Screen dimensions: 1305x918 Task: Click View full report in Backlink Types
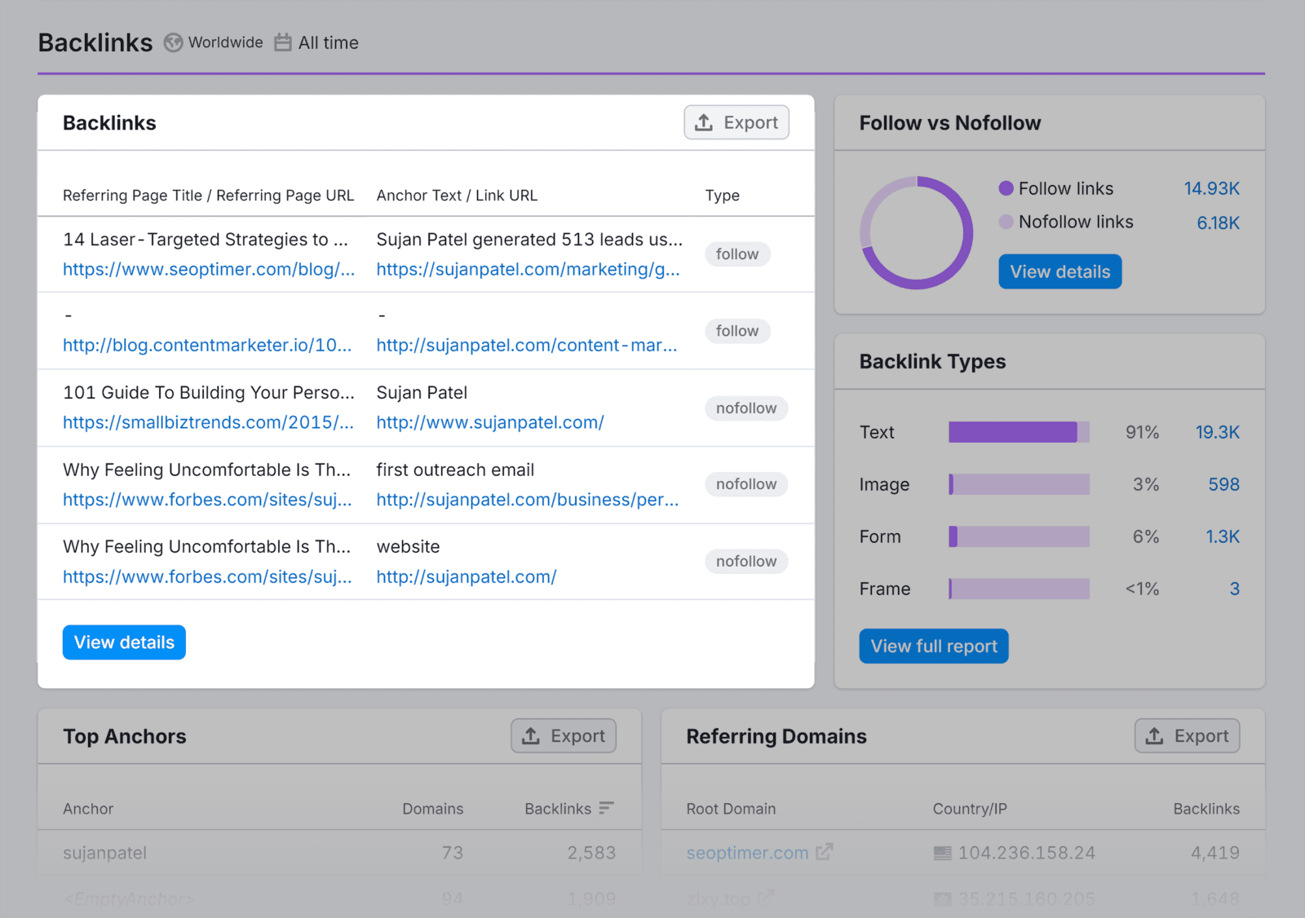pos(933,646)
